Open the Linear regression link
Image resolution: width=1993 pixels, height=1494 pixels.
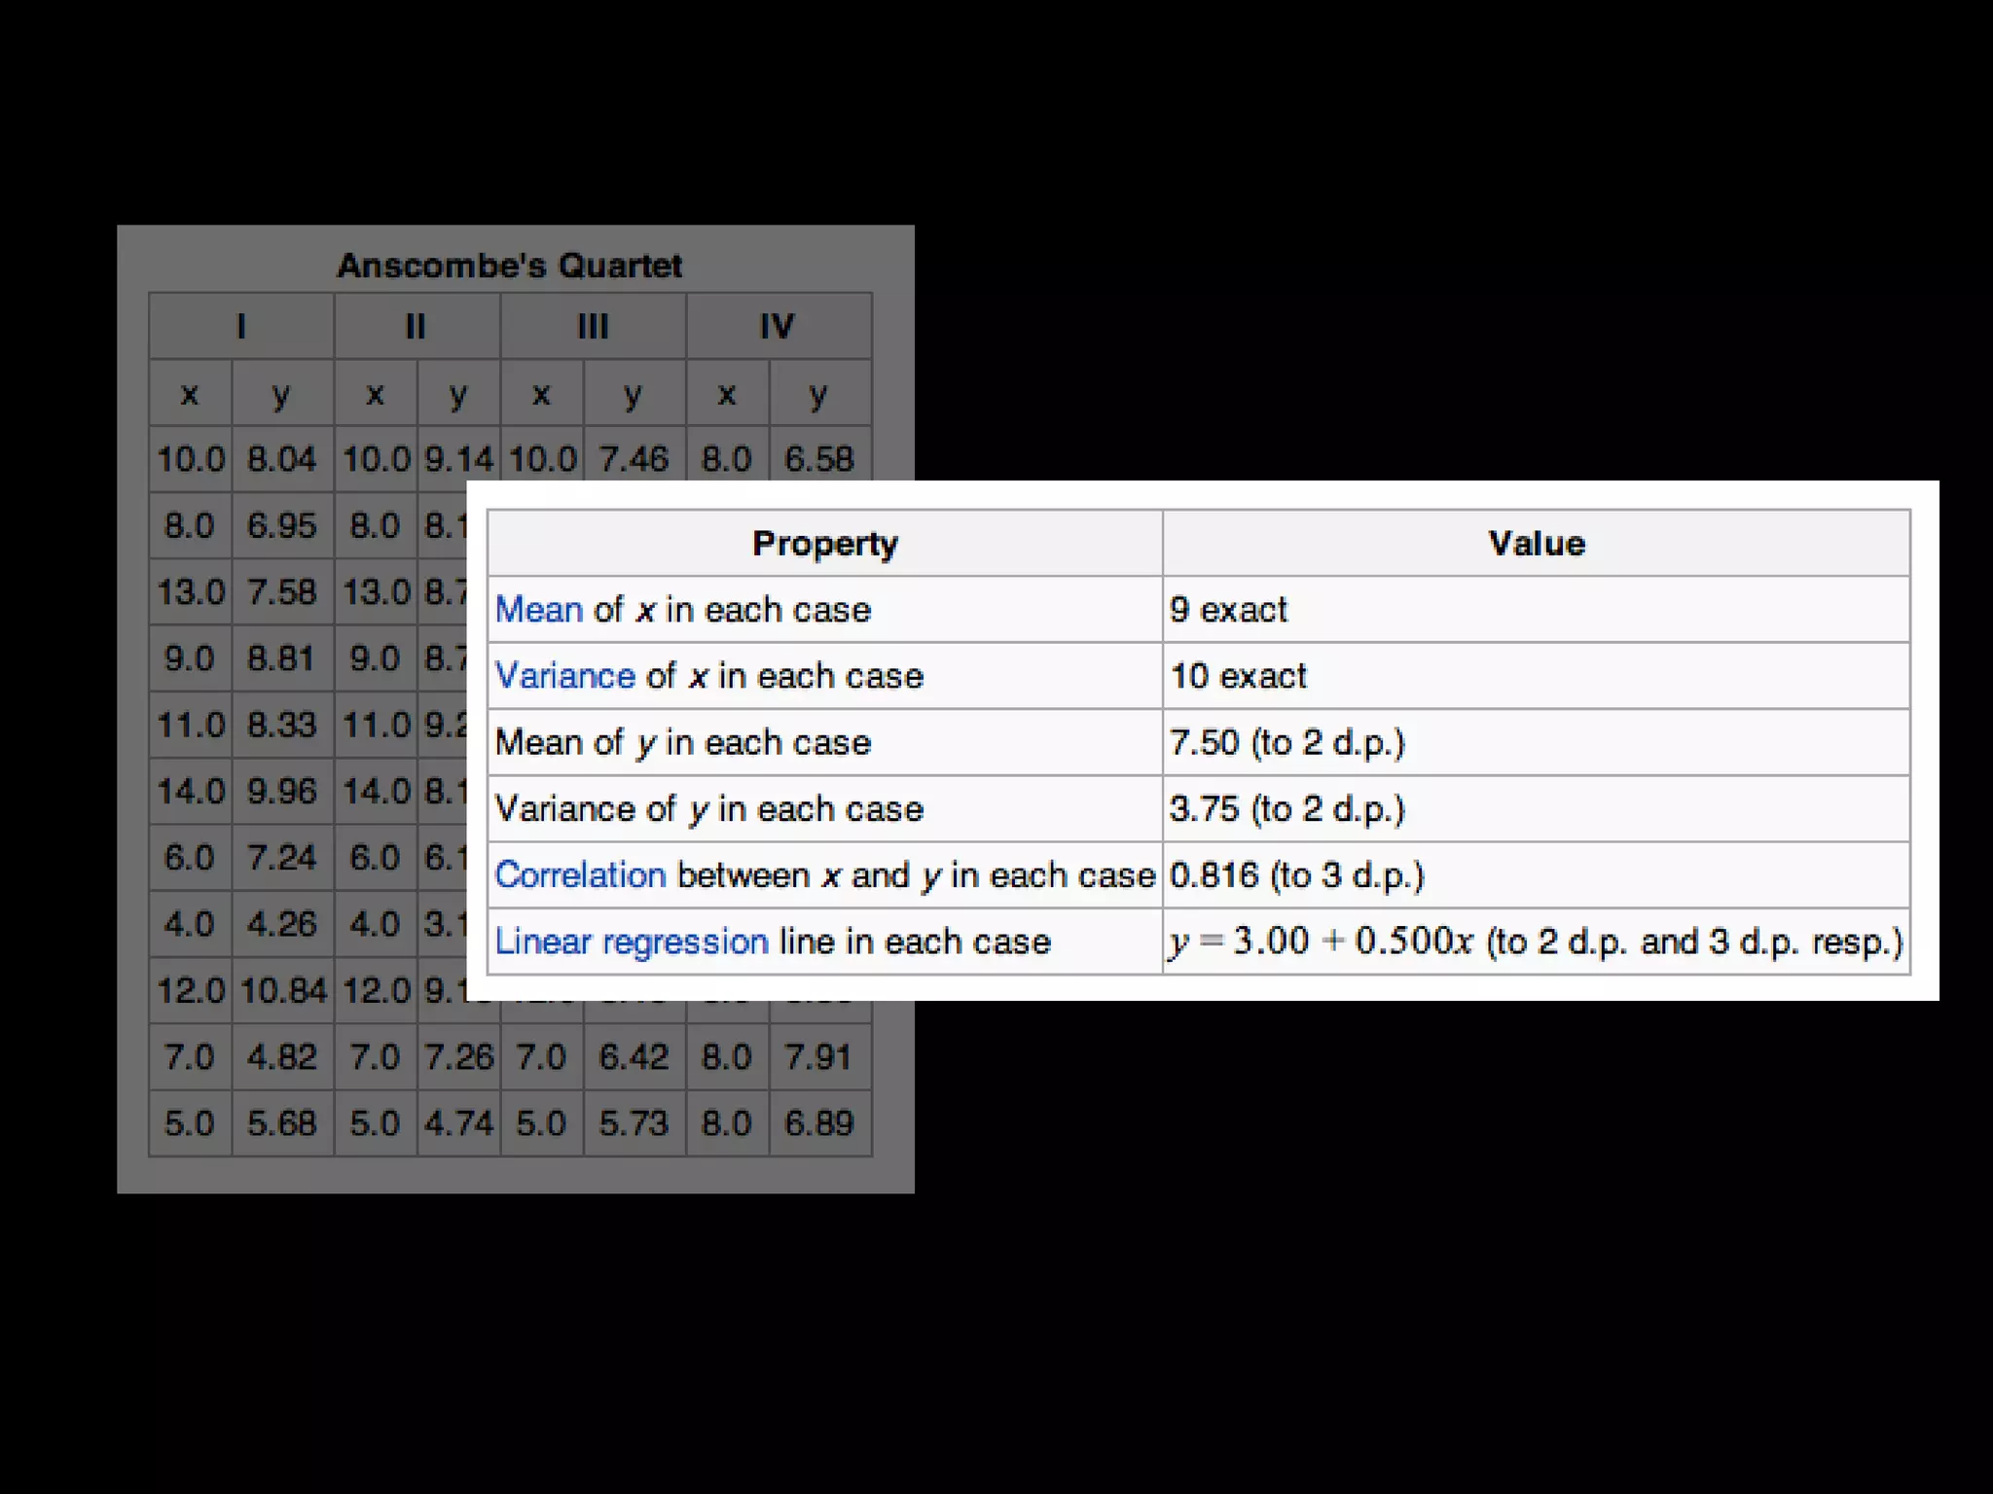[x=631, y=942]
